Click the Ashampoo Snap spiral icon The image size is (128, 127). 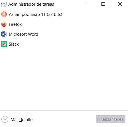click(x=4, y=14)
